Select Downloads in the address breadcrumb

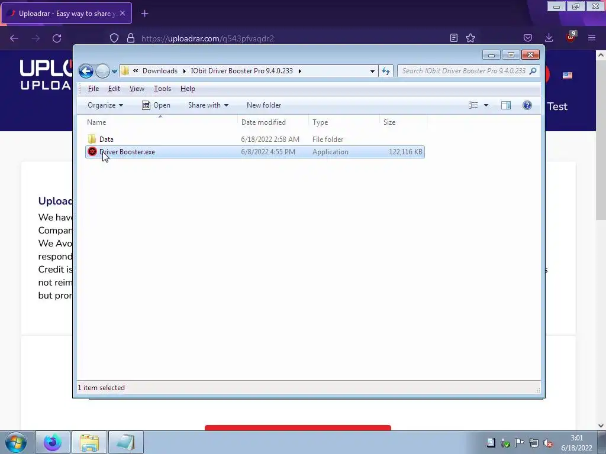[160, 71]
